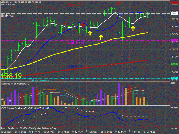This screenshot has height=134, width=179.
Task: Select yellow up arrow above 31 Jul 17:00
Action: click(133, 28)
